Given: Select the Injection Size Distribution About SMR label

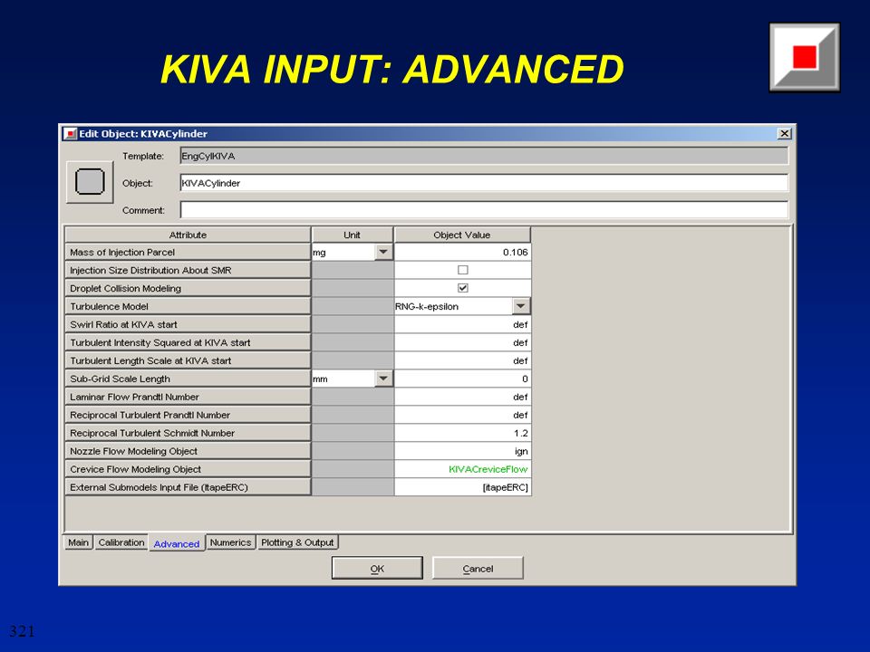Looking at the screenshot, I should pyautogui.click(x=188, y=270).
